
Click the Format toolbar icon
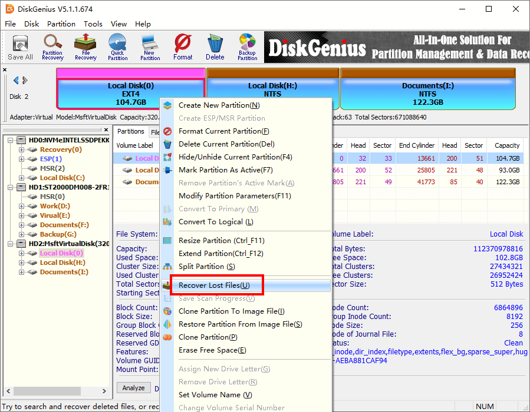[x=183, y=47]
